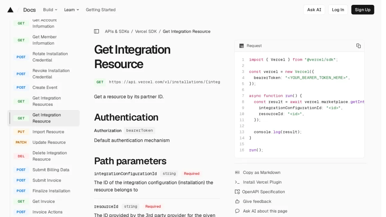Click the Sign Up button

(x=363, y=10)
